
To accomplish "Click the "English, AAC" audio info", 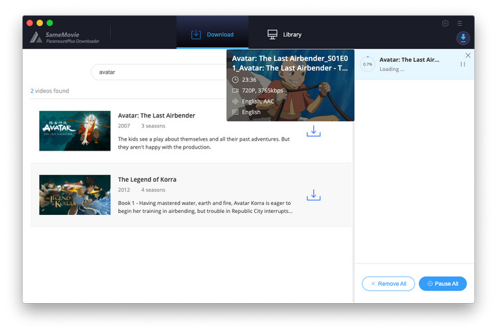I will click(257, 101).
